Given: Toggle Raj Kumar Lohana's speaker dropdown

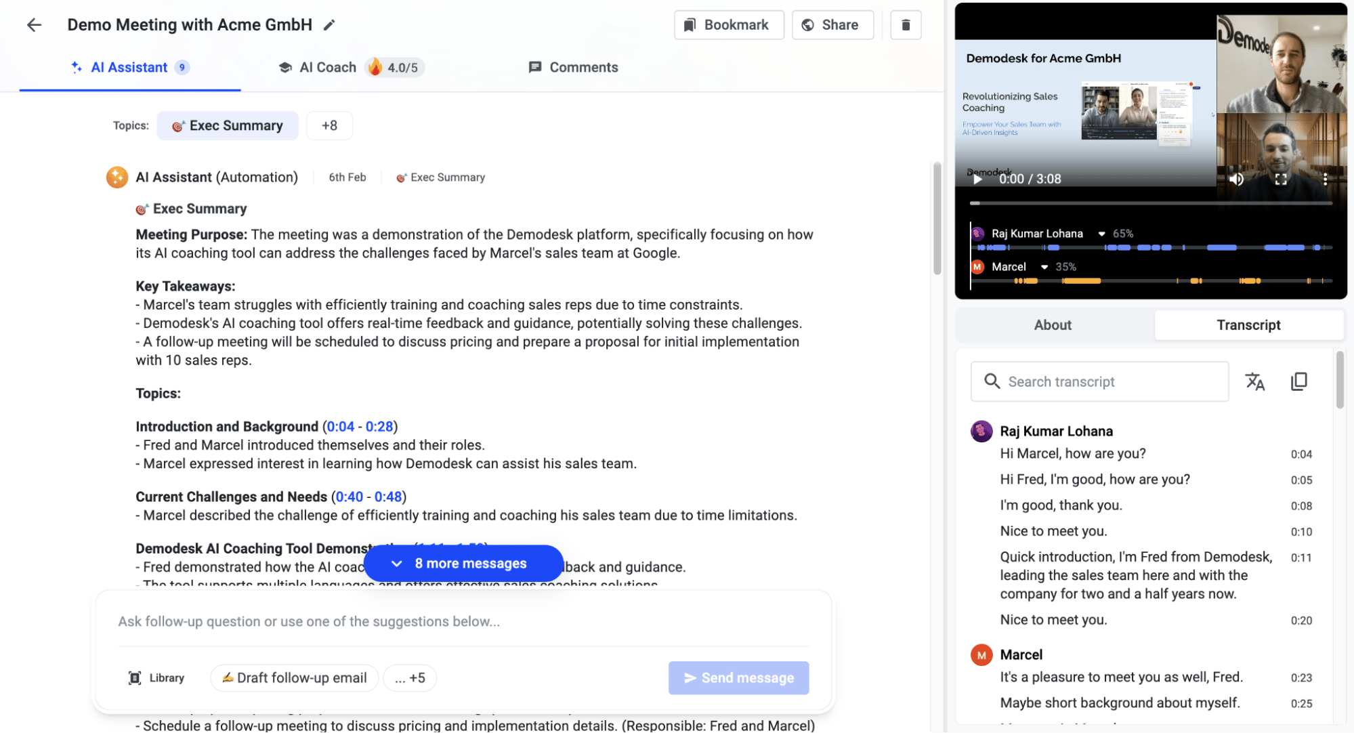Looking at the screenshot, I should point(1102,234).
